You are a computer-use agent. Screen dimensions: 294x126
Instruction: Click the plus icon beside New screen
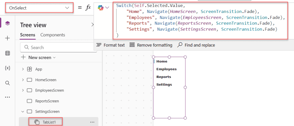tap(23, 57)
